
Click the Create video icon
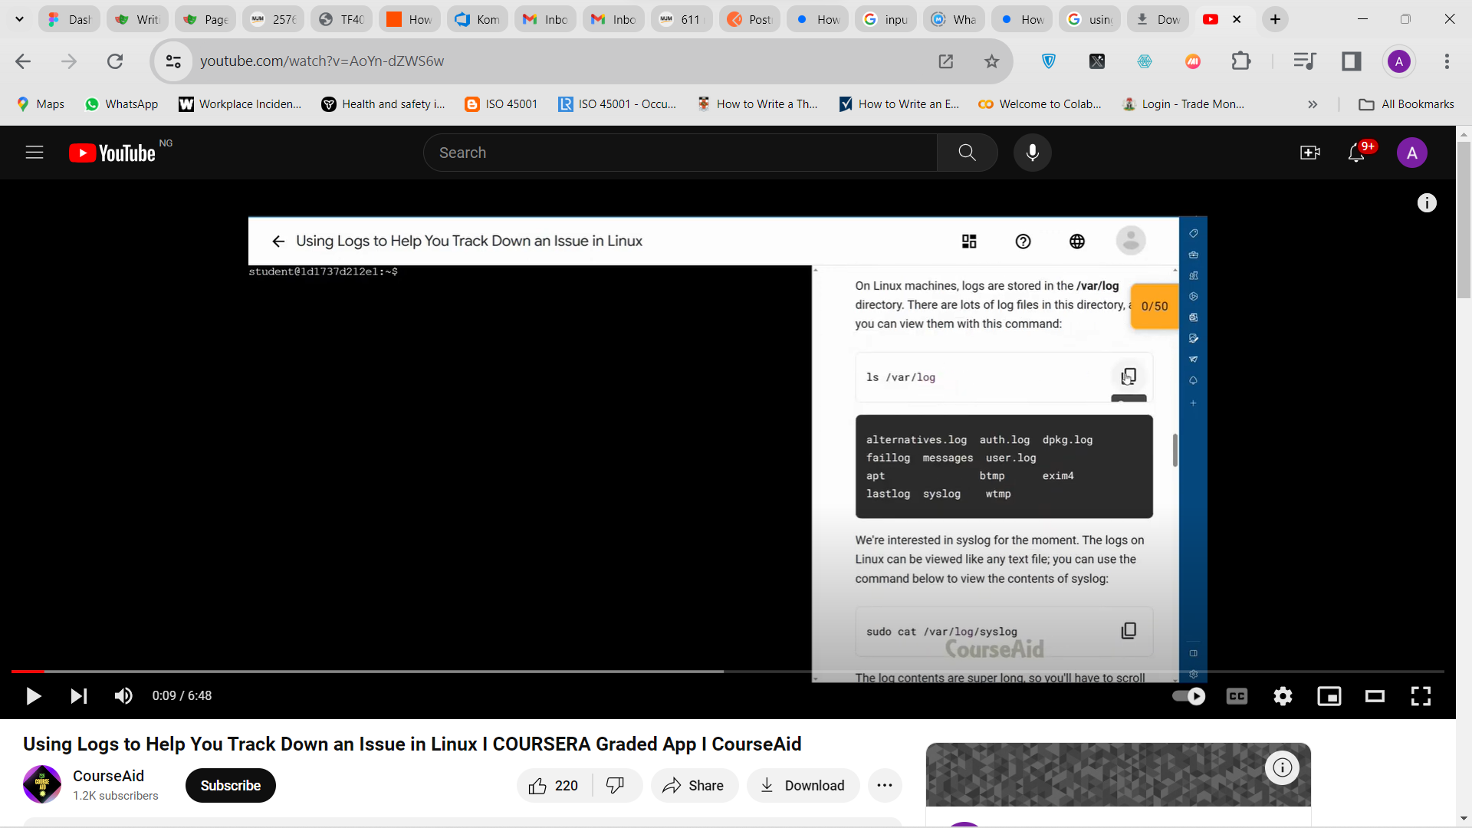pos(1310,153)
